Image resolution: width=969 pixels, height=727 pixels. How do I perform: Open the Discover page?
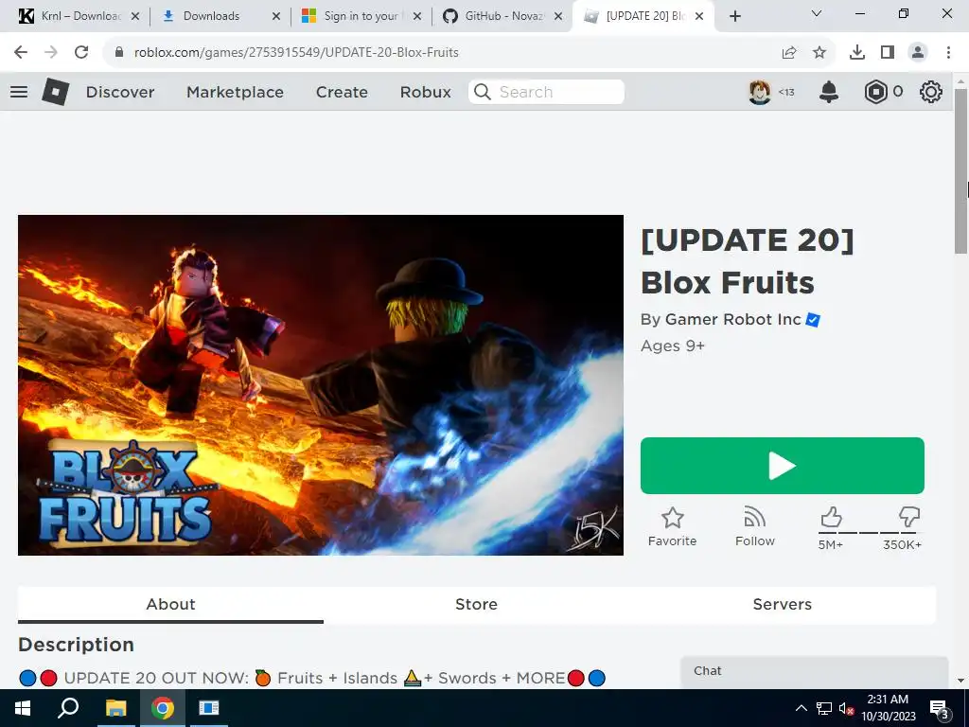pyautogui.click(x=120, y=92)
